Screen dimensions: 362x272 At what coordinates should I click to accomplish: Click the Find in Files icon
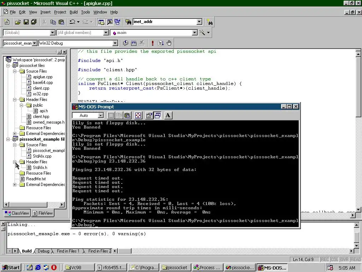tap(128, 22)
